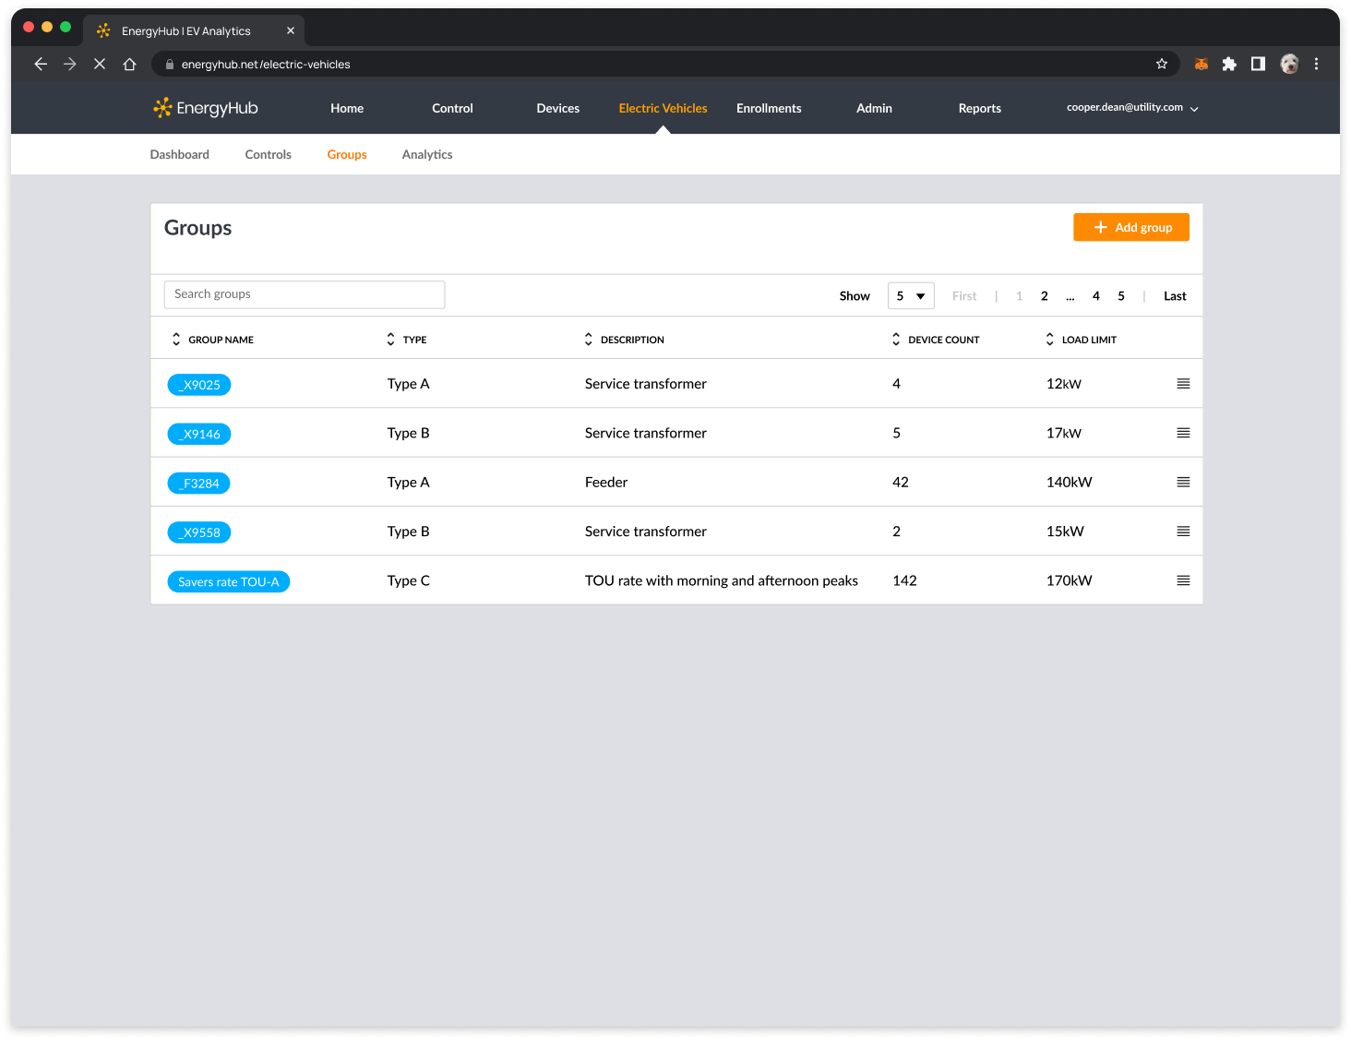The width and height of the screenshot is (1351, 1040).
Task: Click the Add group button
Action: pos(1130,227)
